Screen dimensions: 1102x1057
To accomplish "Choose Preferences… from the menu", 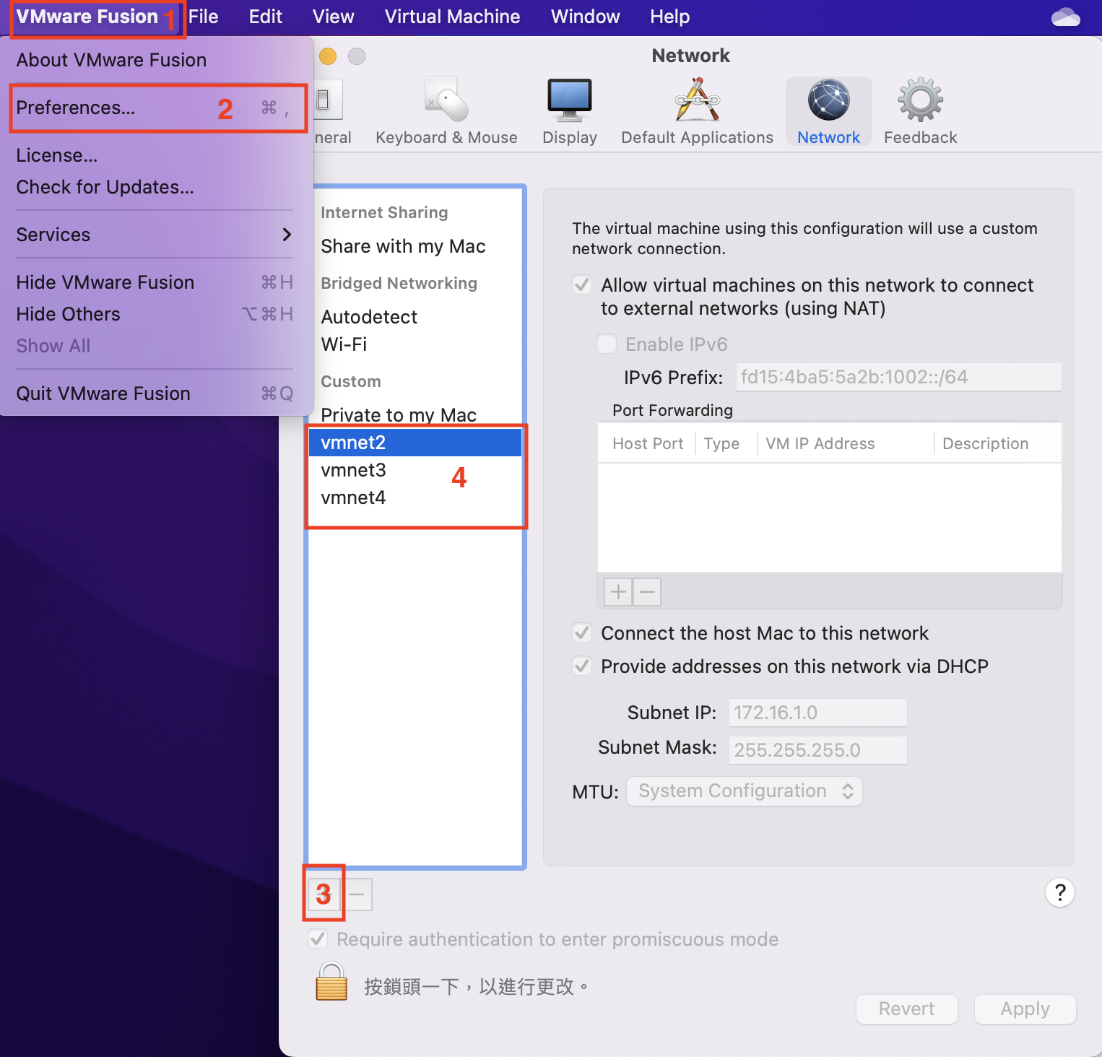I will pos(155,108).
